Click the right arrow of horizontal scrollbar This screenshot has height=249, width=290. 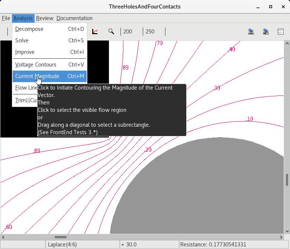point(281,237)
